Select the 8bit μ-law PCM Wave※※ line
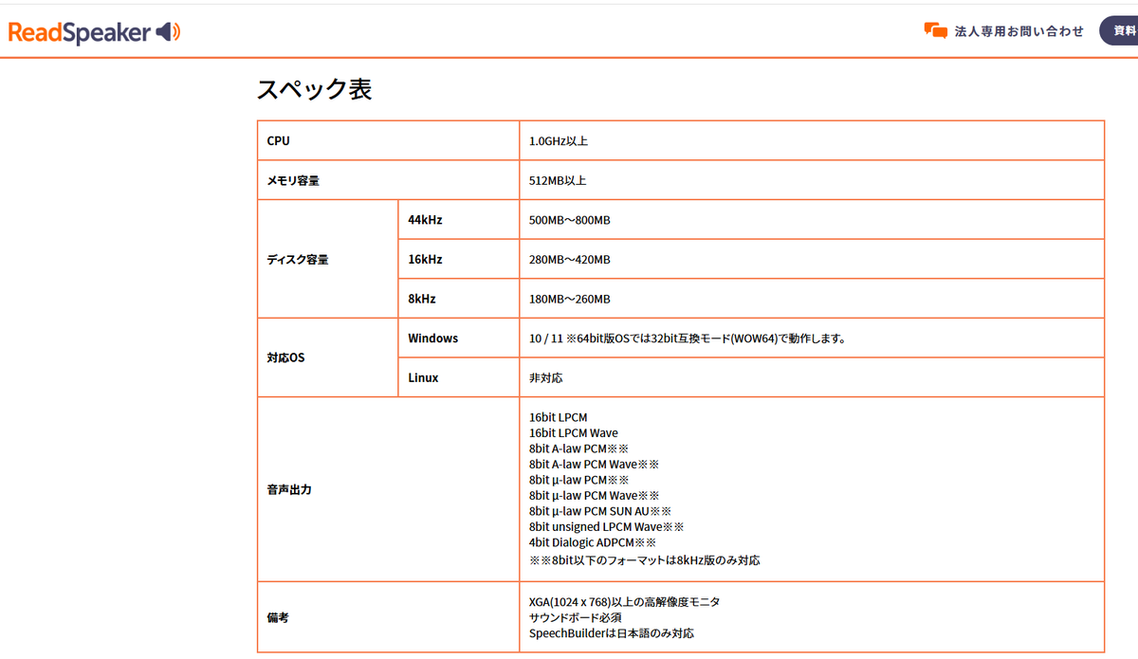 click(x=594, y=496)
